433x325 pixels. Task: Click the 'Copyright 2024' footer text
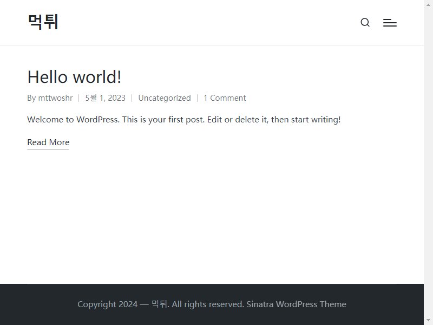(107, 304)
